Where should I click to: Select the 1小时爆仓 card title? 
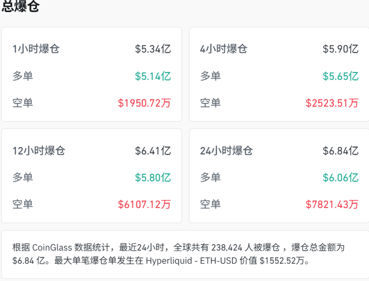[x=36, y=49]
